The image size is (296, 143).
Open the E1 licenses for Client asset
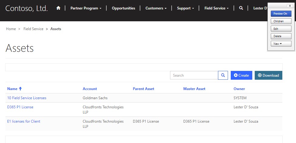24,121
